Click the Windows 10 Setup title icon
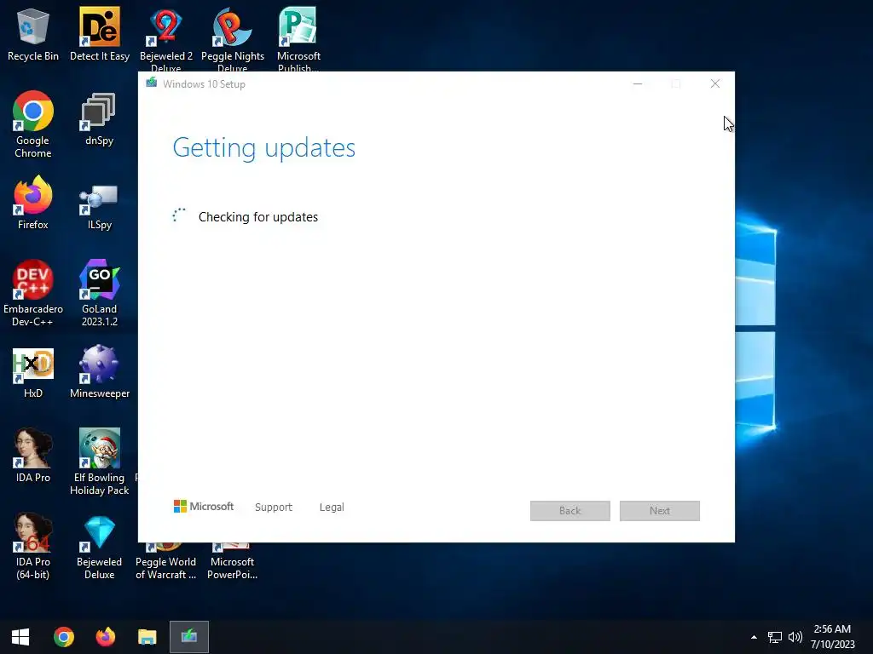The height and width of the screenshot is (654, 873). pos(152,83)
